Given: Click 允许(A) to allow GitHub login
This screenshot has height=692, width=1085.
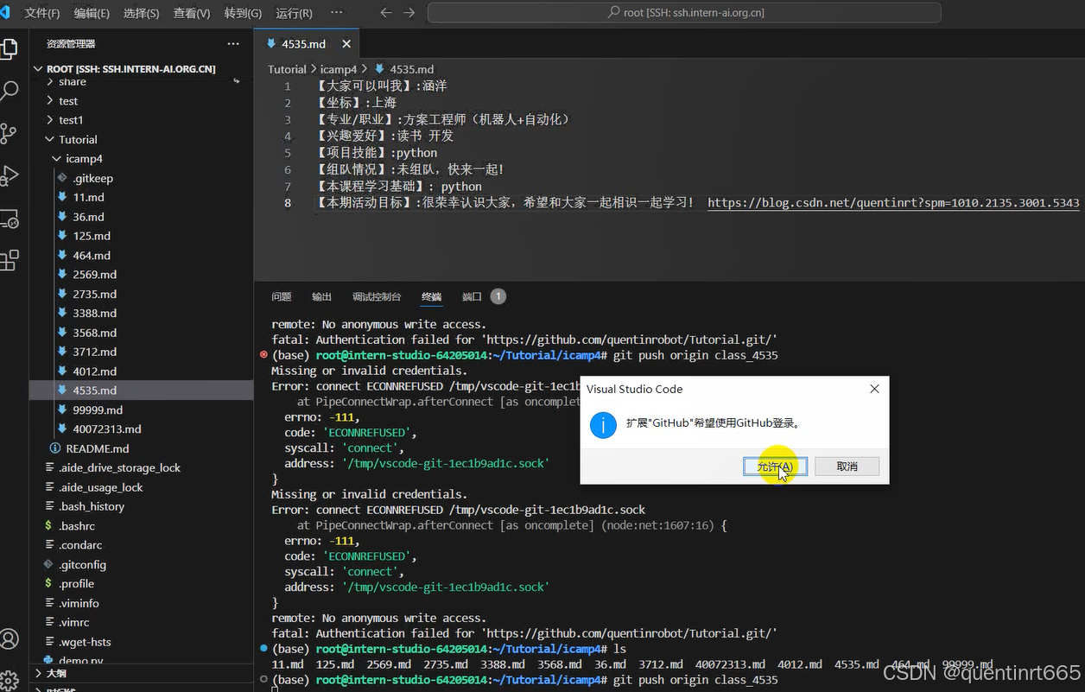Looking at the screenshot, I should 776,467.
